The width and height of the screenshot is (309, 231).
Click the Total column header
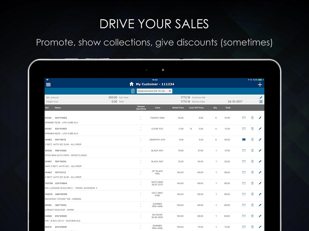tap(228, 107)
